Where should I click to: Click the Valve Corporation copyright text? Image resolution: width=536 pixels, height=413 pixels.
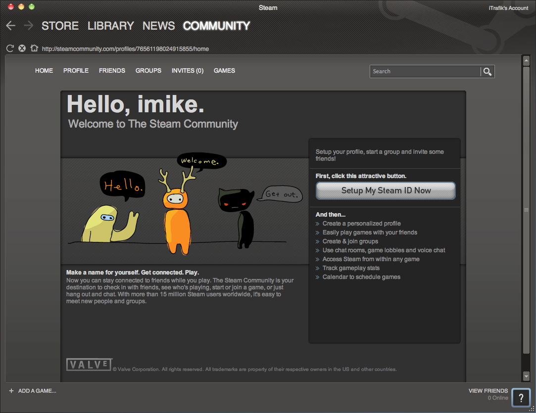(x=255, y=369)
